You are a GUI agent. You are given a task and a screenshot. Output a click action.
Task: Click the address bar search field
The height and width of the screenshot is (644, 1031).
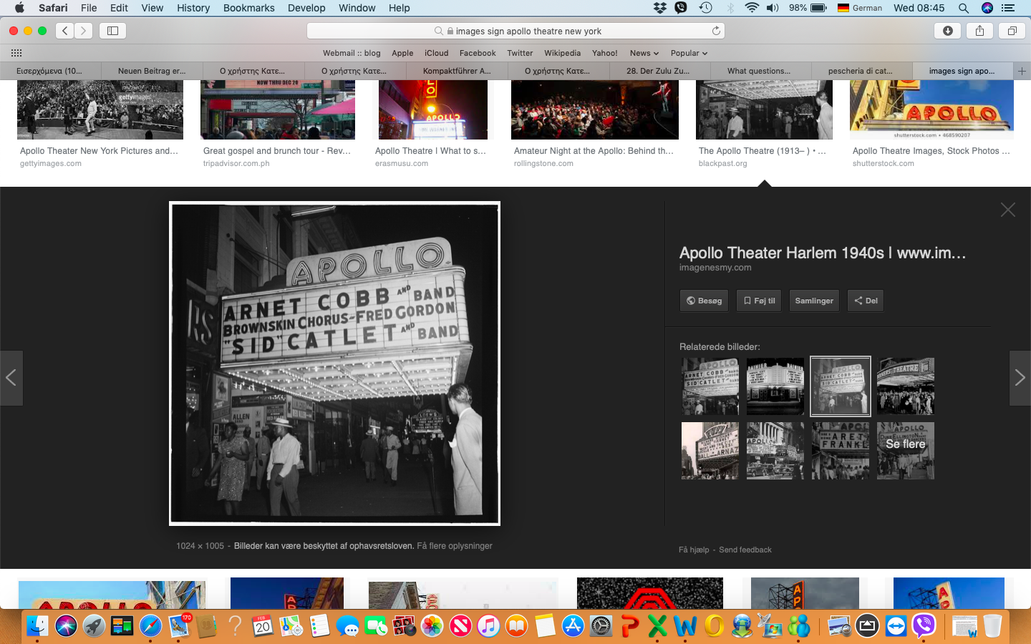[x=515, y=31]
